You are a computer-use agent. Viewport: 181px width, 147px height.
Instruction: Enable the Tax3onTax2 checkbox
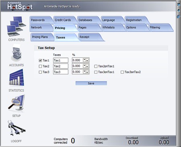coord(122,72)
